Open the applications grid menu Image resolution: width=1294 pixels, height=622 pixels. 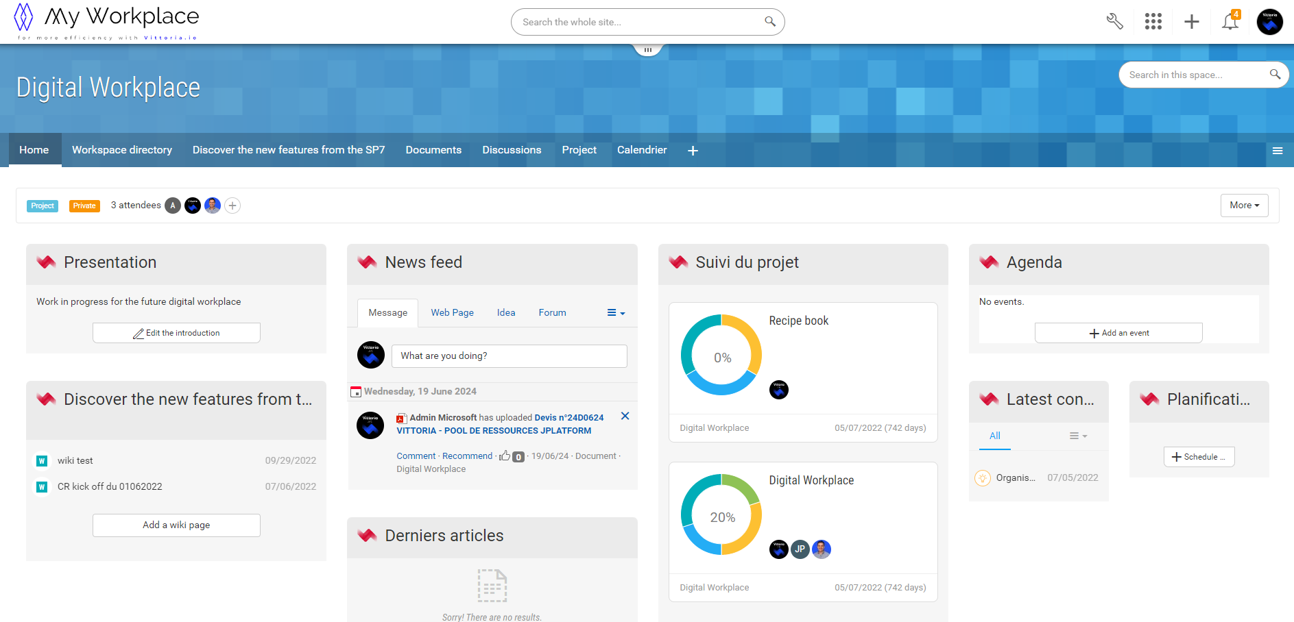click(1153, 21)
